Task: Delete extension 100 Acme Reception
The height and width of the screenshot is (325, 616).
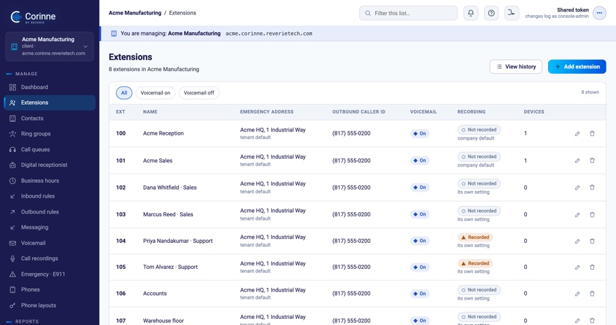Action: point(592,133)
